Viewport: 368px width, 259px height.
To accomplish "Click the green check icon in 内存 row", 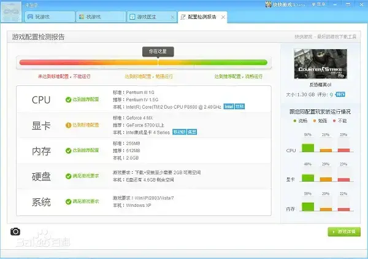I will click(68, 151).
